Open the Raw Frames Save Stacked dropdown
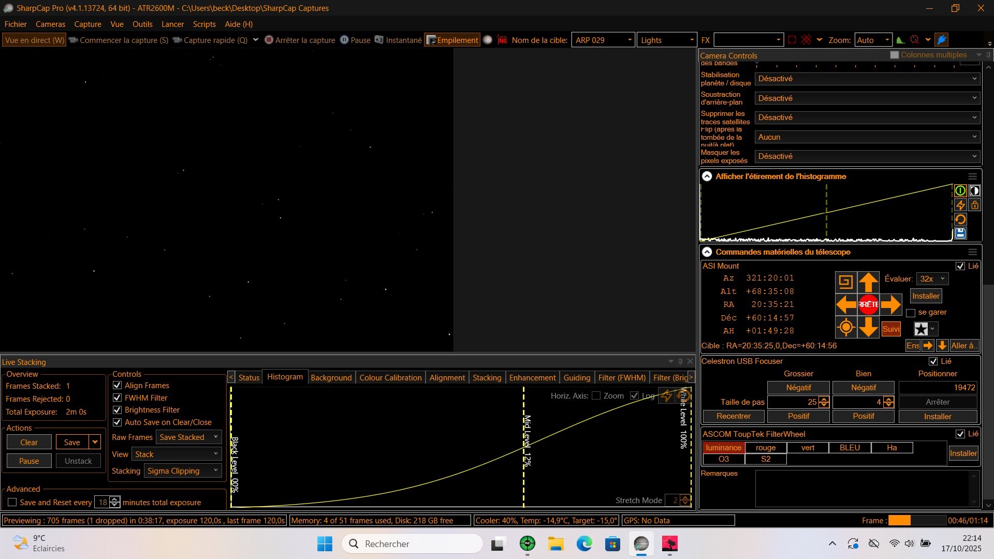994x559 pixels. (189, 437)
